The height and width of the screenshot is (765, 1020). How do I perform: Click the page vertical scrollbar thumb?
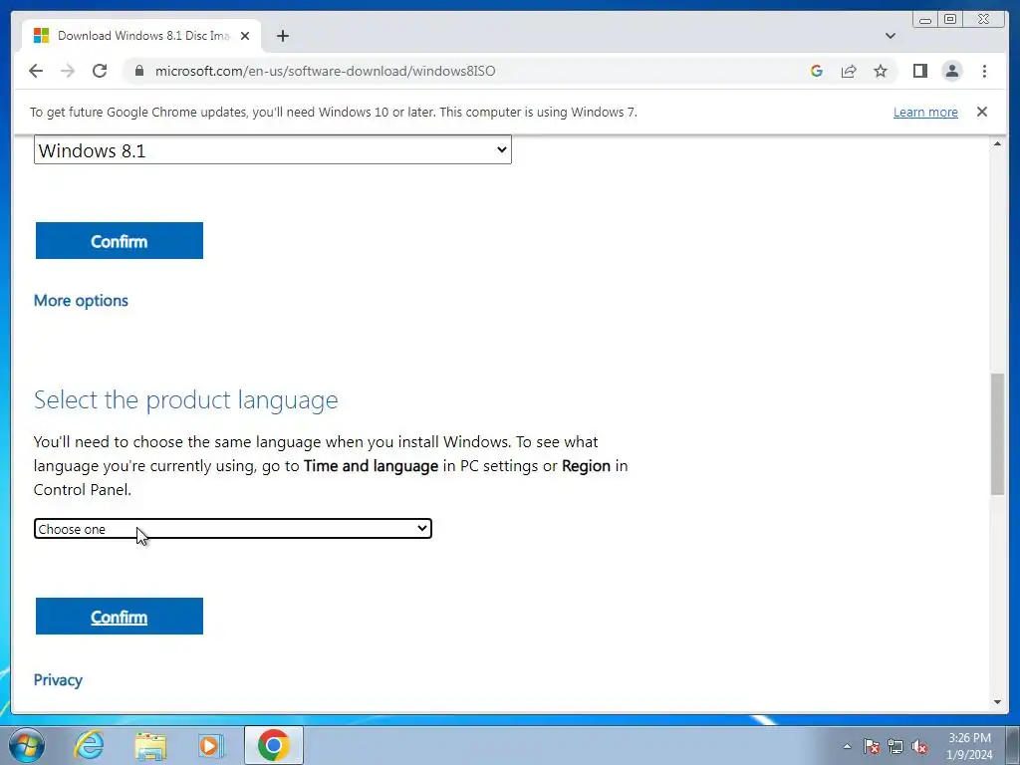[x=997, y=434]
